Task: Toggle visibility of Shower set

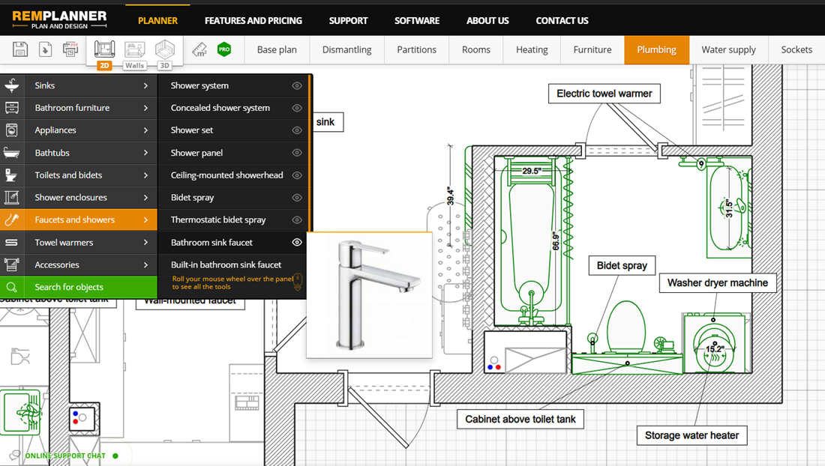Action: 297,130
